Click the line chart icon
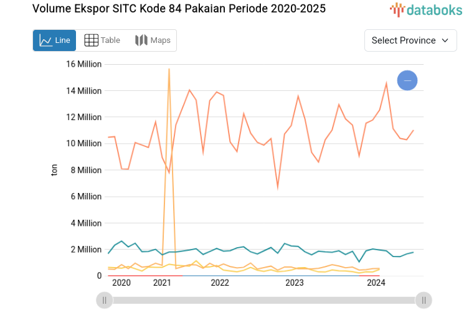 [x=45, y=40]
